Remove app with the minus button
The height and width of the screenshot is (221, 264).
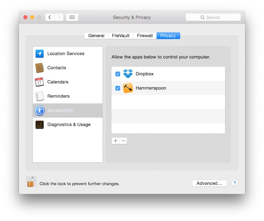[x=123, y=141]
